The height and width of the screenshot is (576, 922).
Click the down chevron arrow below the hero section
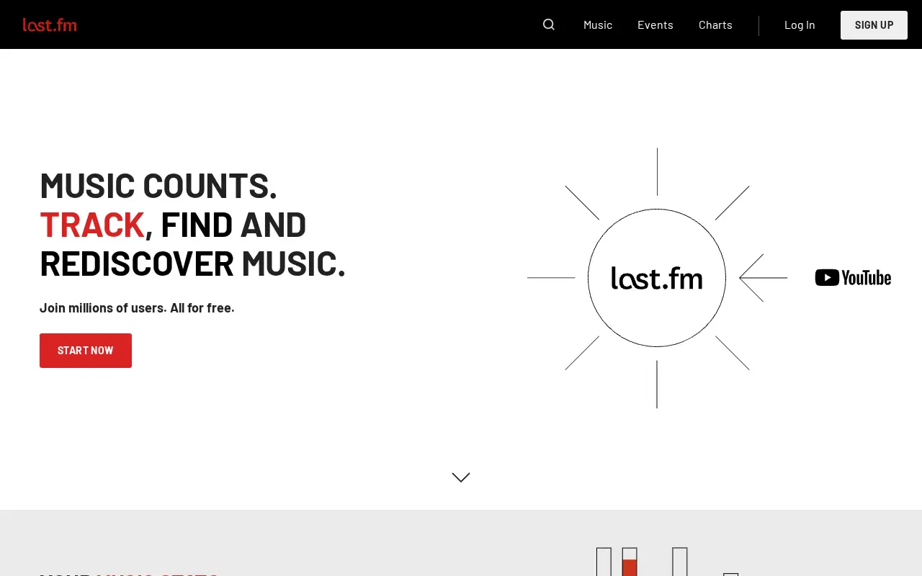(461, 477)
